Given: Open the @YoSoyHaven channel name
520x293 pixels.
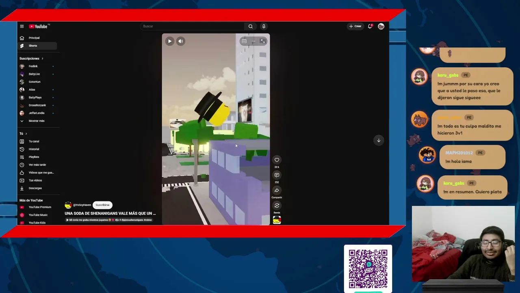Looking at the screenshot, I should [82, 205].
